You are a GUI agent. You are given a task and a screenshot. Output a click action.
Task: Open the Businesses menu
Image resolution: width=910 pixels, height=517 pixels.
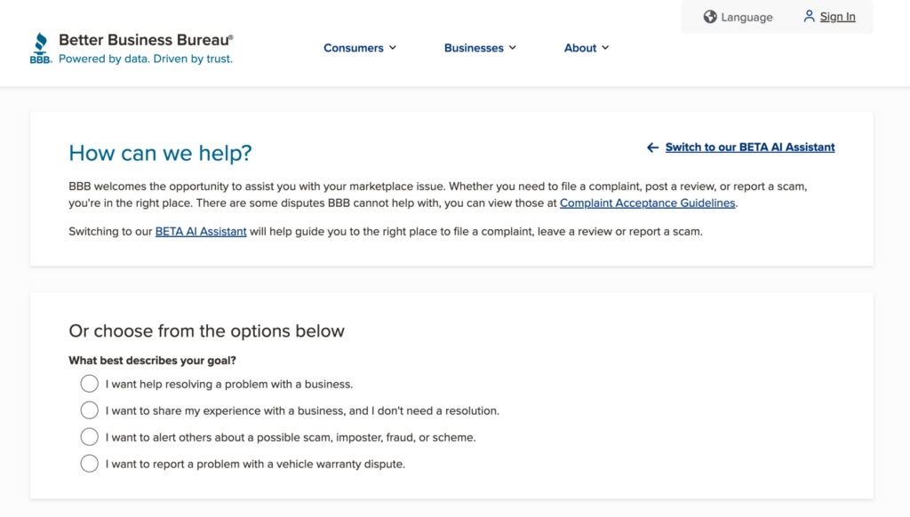474,48
